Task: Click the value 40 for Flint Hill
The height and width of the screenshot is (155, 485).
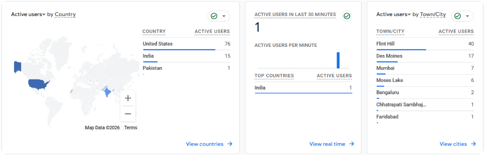Action: (x=471, y=44)
